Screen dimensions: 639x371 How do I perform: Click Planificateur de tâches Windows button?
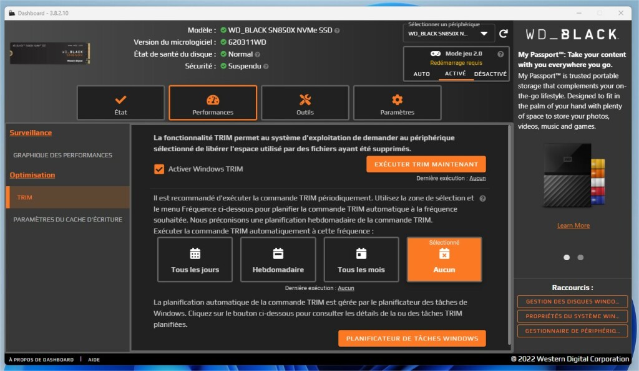coord(412,339)
